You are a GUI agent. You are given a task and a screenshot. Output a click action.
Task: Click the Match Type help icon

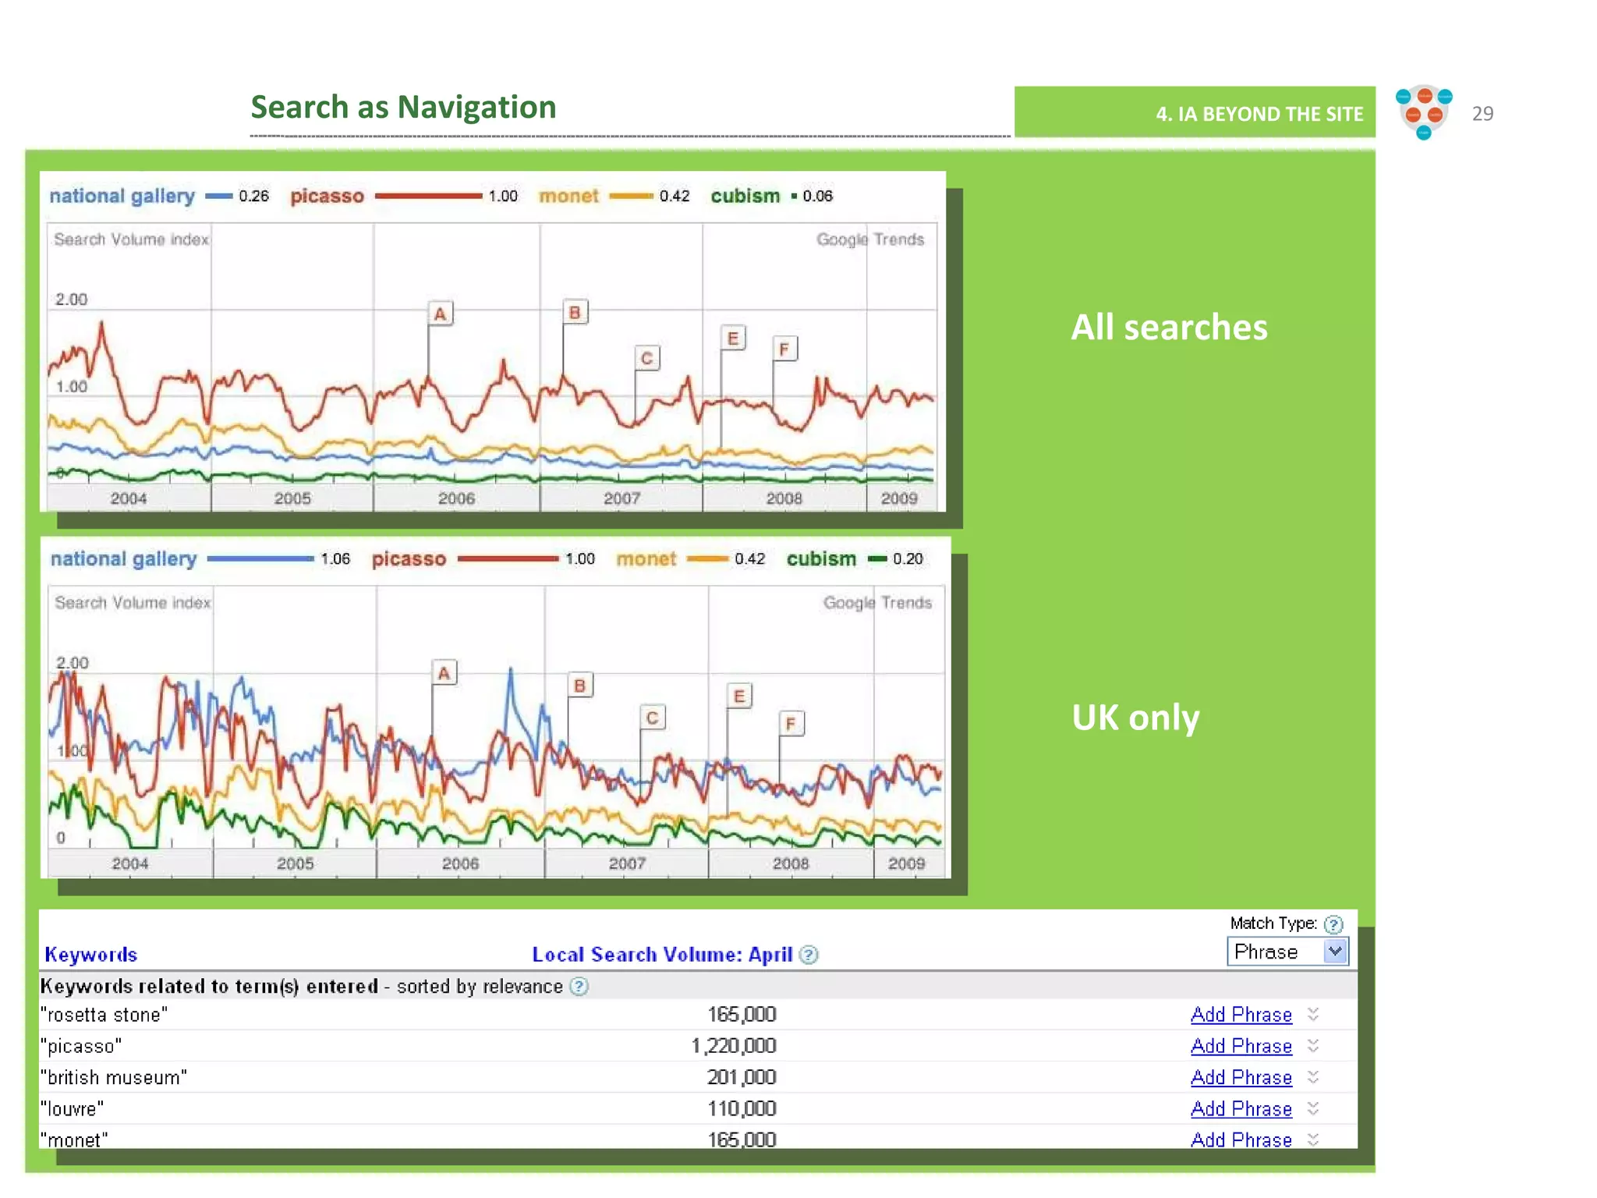[x=1333, y=924]
